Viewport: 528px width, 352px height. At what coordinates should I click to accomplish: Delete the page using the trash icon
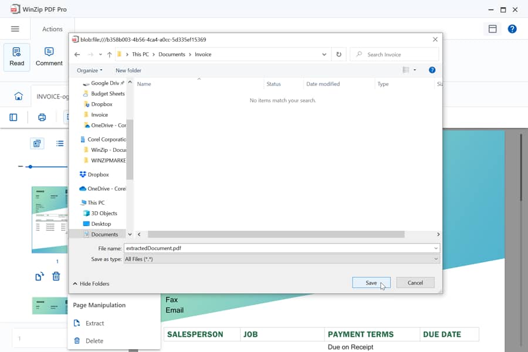pos(56,276)
